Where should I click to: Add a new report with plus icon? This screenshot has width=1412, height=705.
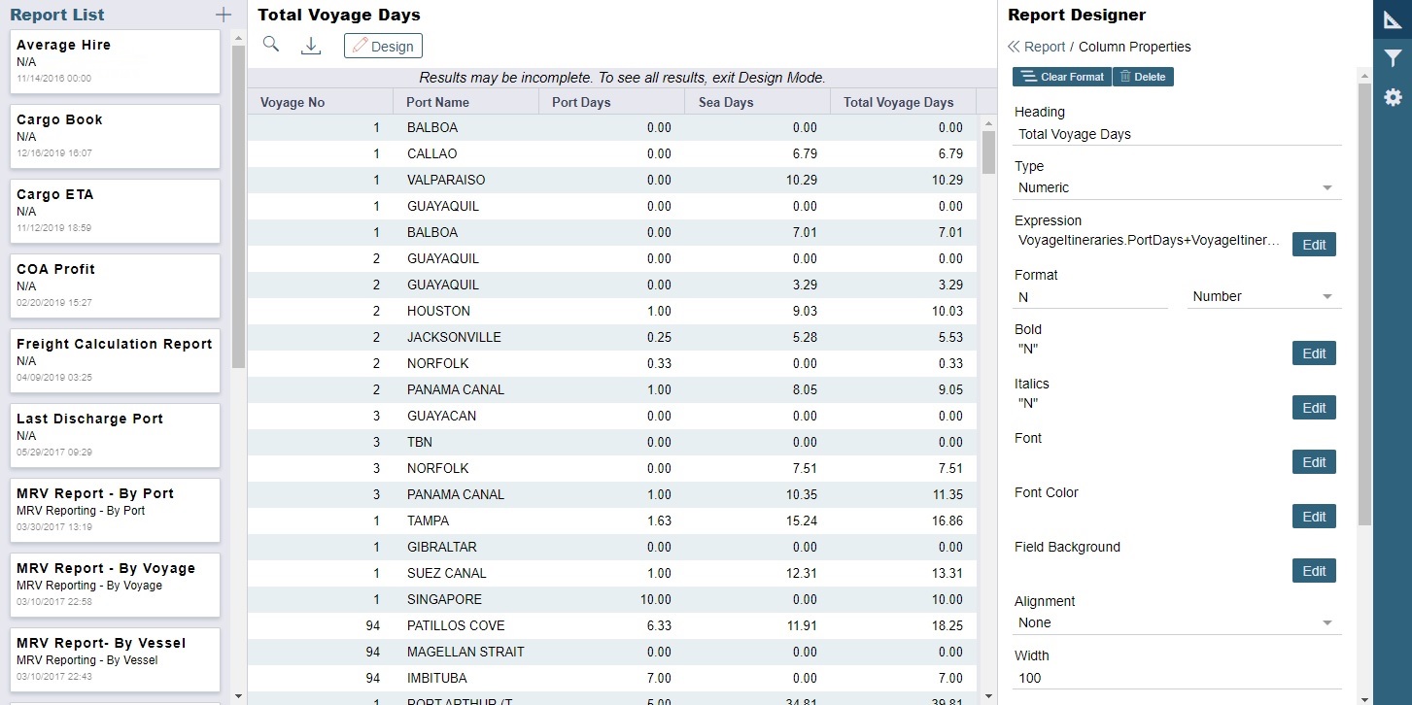click(x=224, y=15)
